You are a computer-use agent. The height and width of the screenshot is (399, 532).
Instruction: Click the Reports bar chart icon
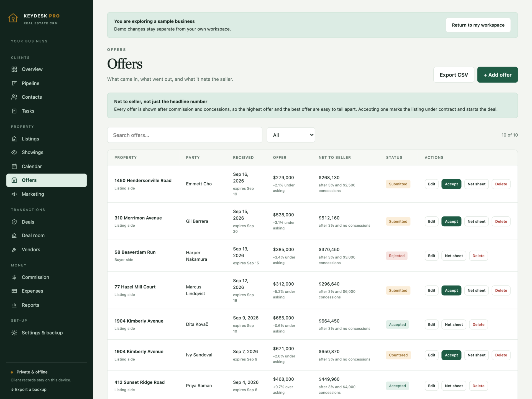pos(14,305)
